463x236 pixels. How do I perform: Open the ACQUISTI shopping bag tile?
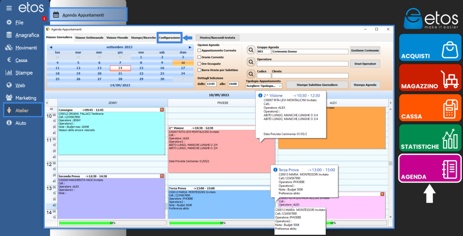point(430,47)
